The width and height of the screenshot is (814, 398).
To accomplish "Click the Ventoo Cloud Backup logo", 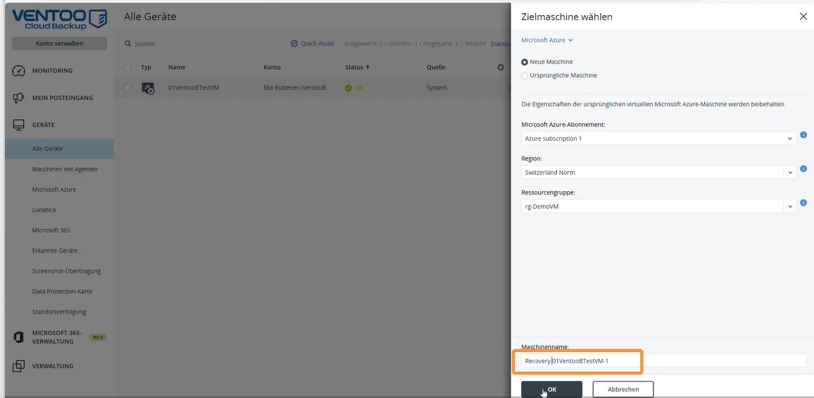I will click(x=59, y=19).
